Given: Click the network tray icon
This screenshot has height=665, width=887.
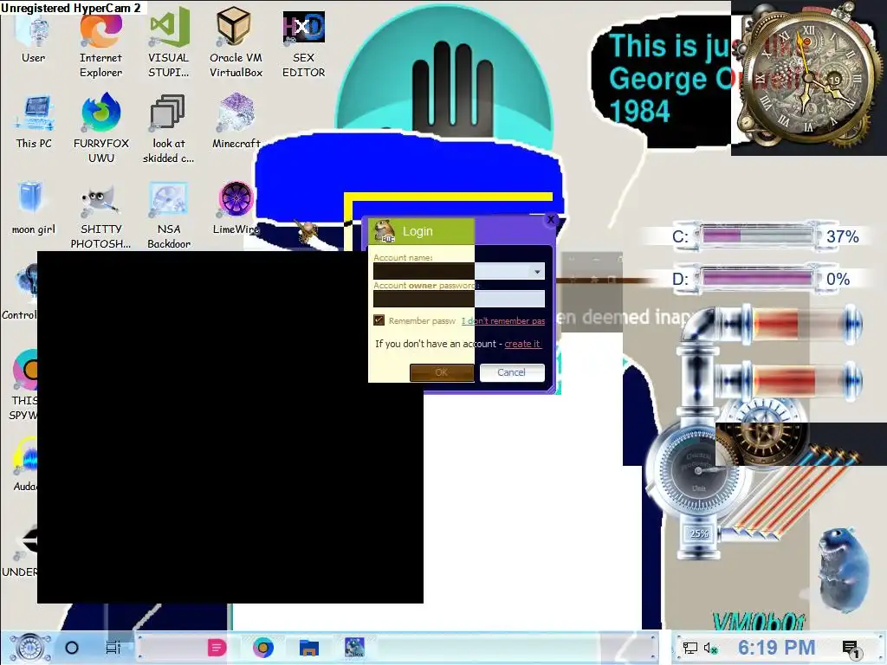Looking at the screenshot, I should point(690,648).
